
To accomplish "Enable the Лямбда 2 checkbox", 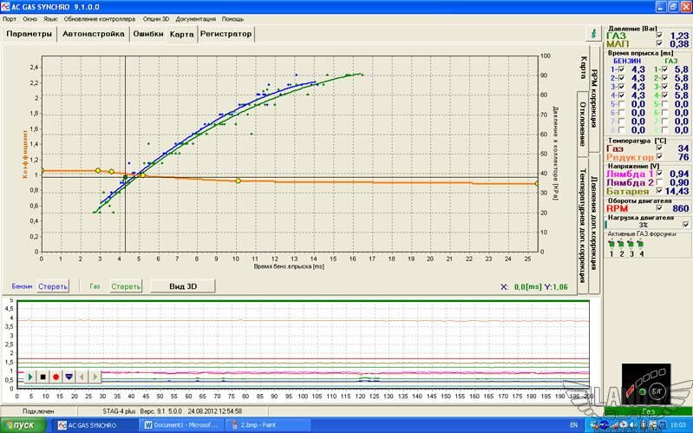I will click(x=659, y=182).
